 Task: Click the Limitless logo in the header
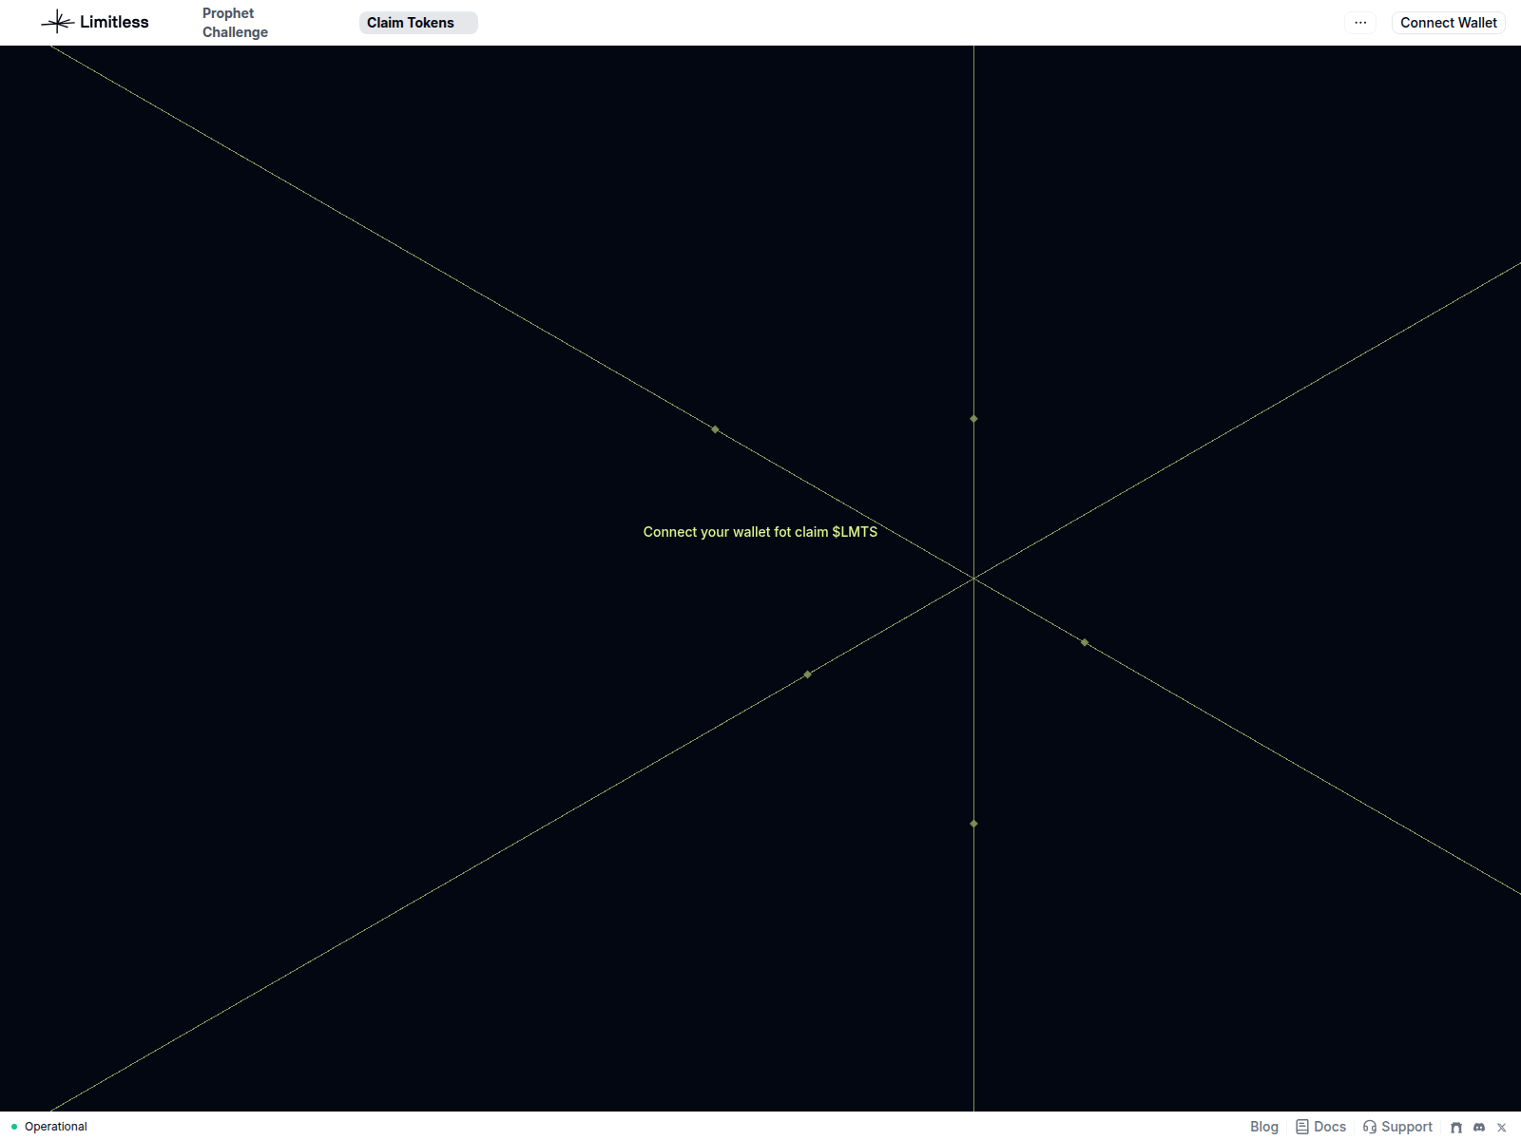pos(95,22)
